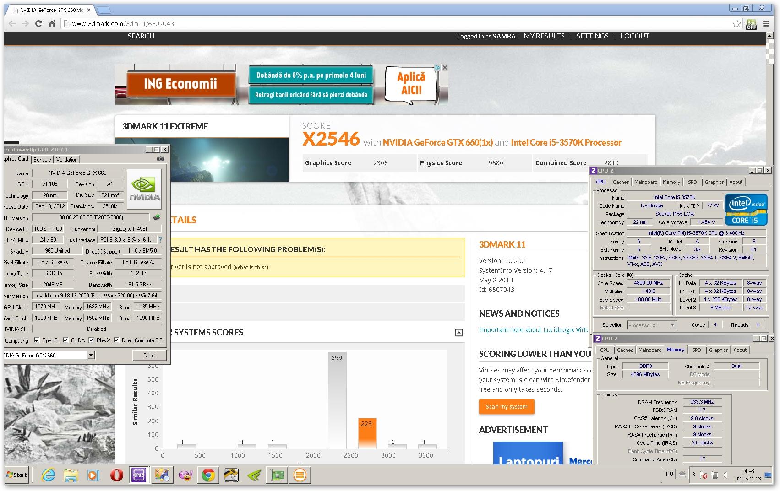Collapse the similar systems scores section
Screen dimensions: 780x491
(458, 333)
